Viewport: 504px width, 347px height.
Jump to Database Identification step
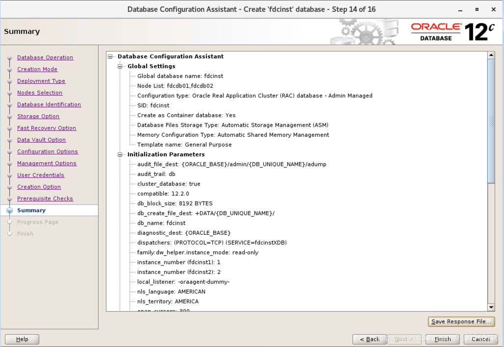pyautogui.click(x=49, y=104)
